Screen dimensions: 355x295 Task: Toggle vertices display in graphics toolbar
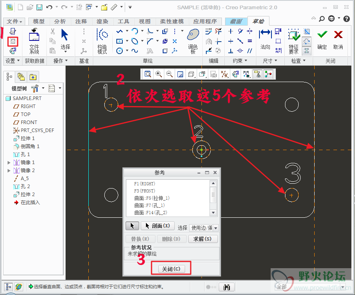[268, 74]
